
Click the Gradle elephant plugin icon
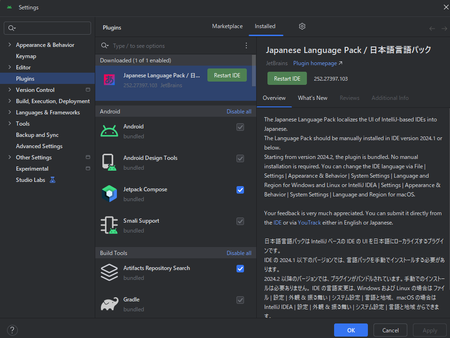[109, 304]
